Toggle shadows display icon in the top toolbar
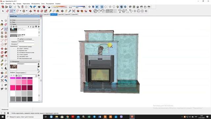Image resolution: width=211 pixels, height=119 pixels. click(49, 7)
